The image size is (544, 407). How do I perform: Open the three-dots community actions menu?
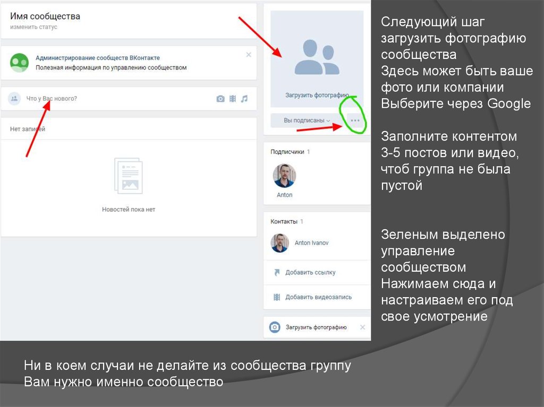pyautogui.click(x=355, y=120)
